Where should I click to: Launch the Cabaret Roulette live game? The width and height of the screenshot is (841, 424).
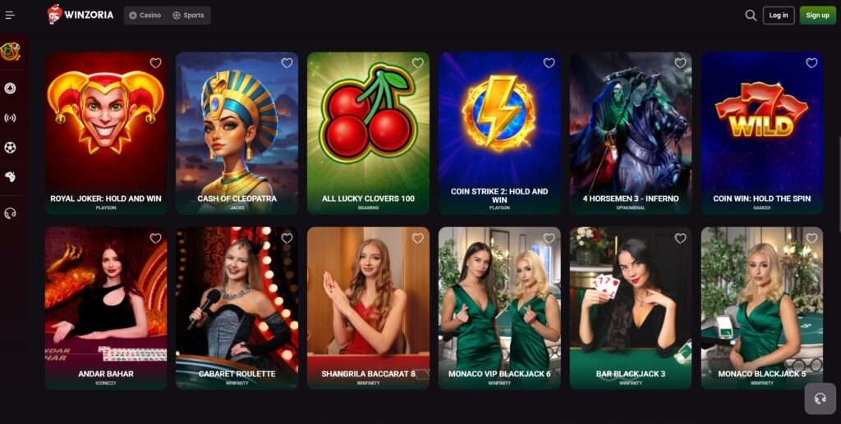pyautogui.click(x=237, y=308)
